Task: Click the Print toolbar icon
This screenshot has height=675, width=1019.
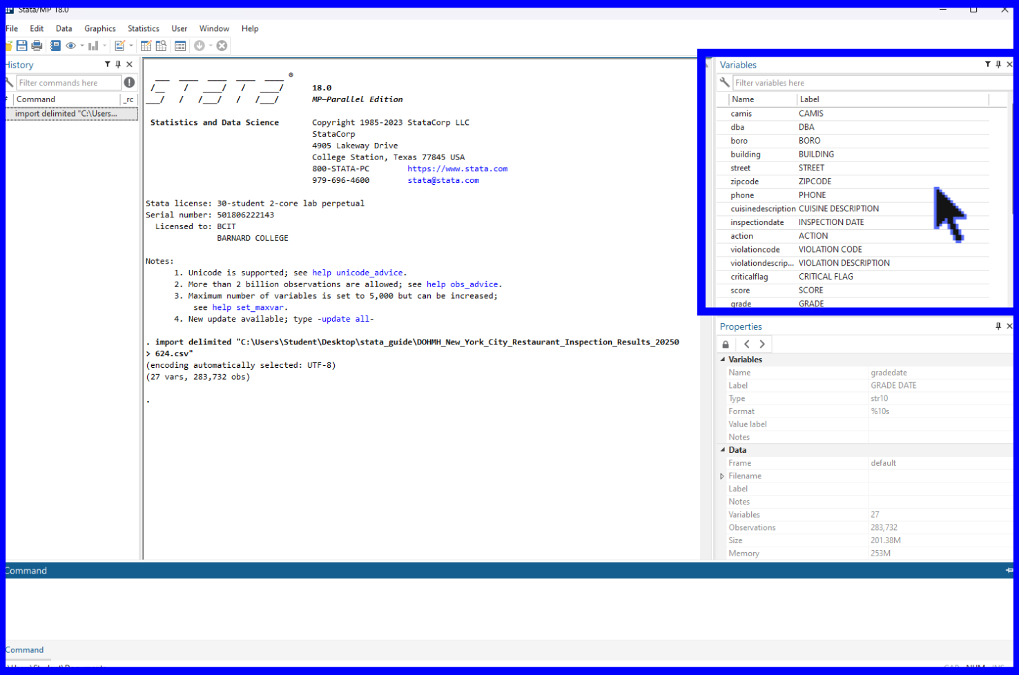Action: (37, 46)
